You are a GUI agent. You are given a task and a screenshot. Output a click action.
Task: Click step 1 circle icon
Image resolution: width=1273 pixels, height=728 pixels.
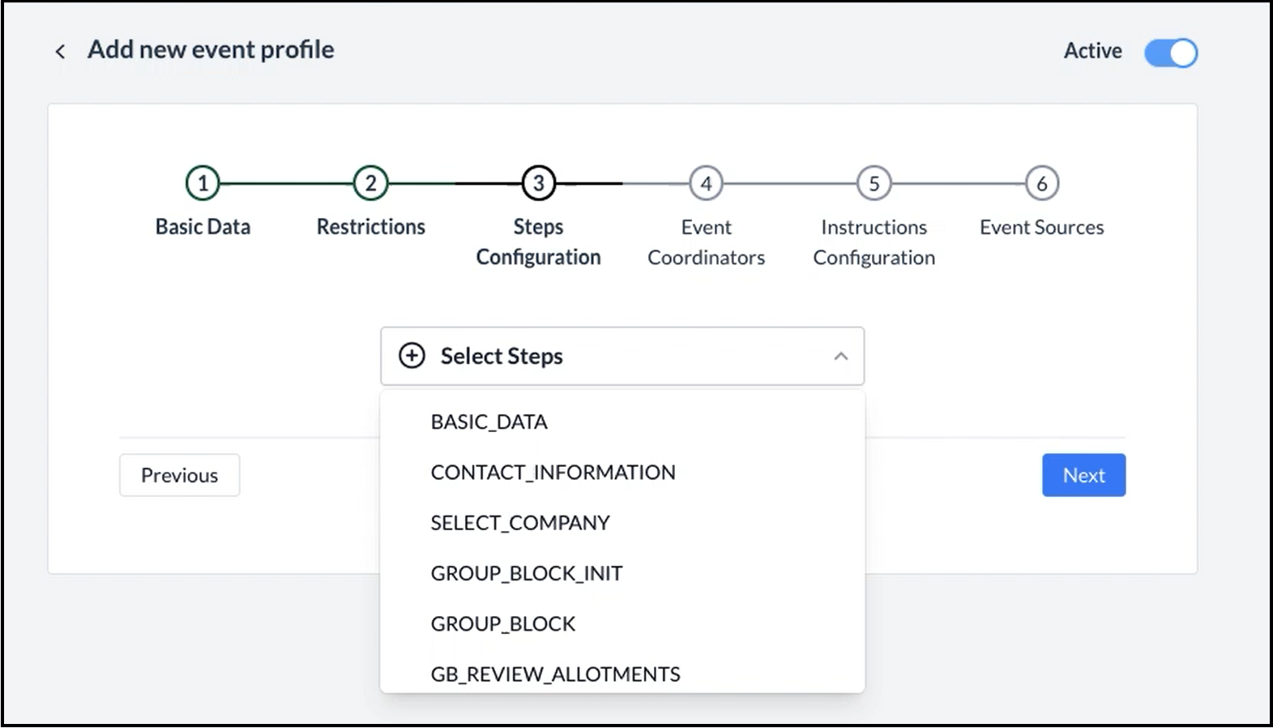click(203, 183)
